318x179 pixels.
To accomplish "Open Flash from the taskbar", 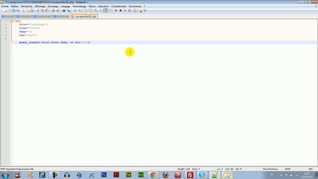I will click(116, 175).
